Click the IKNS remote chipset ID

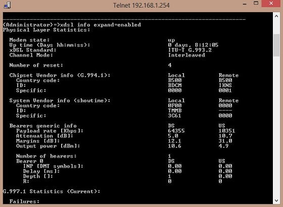pyautogui.click(x=225, y=85)
